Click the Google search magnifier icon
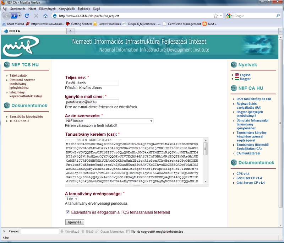 click(278, 16)
